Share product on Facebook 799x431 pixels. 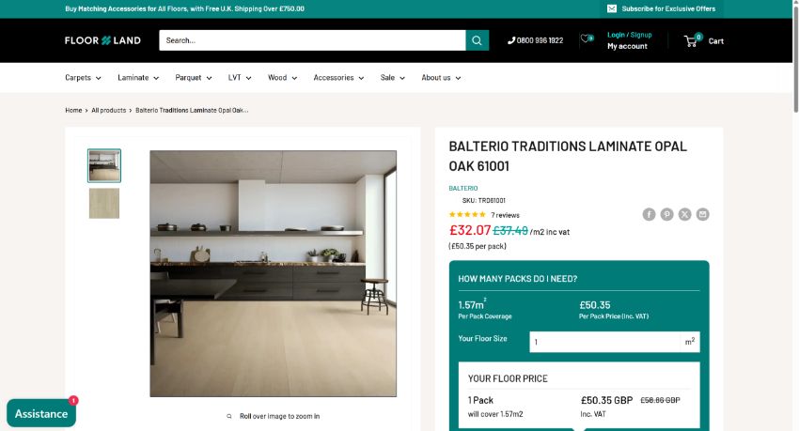[x=649, y=214]
